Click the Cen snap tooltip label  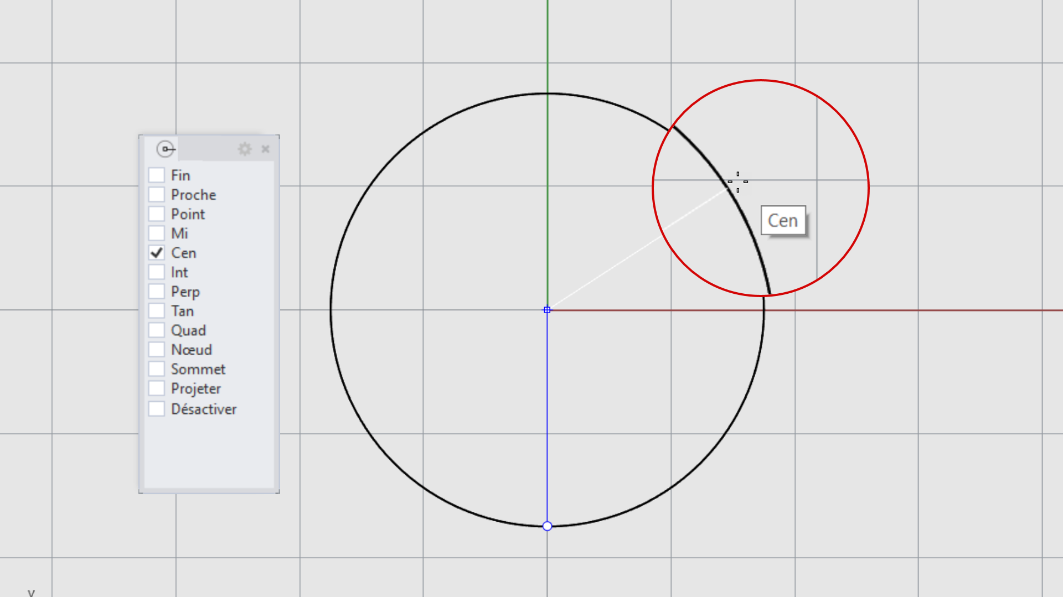pos(783,221)
